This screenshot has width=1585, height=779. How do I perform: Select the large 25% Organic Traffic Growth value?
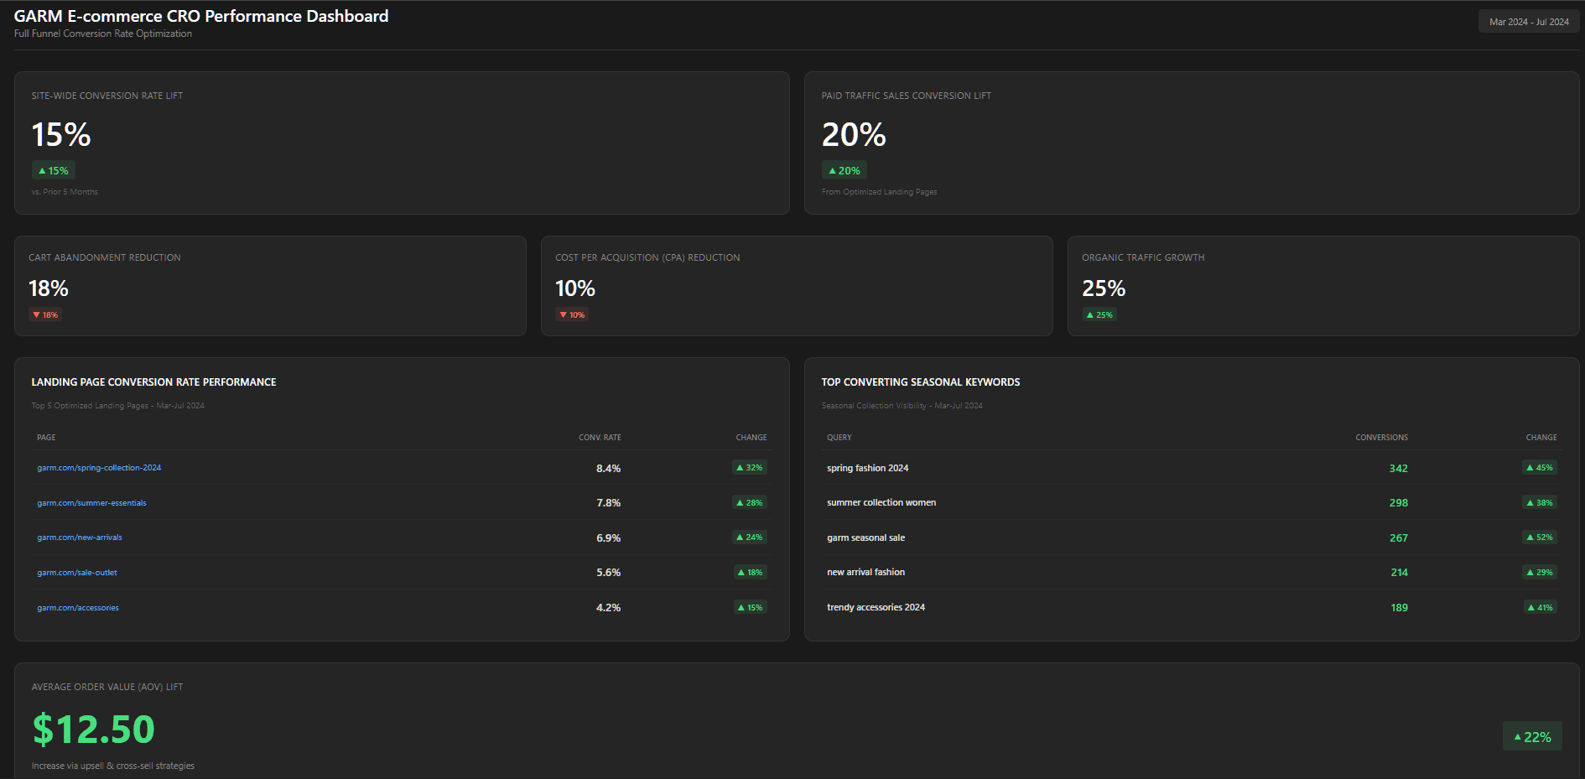tap(1104, 288)
